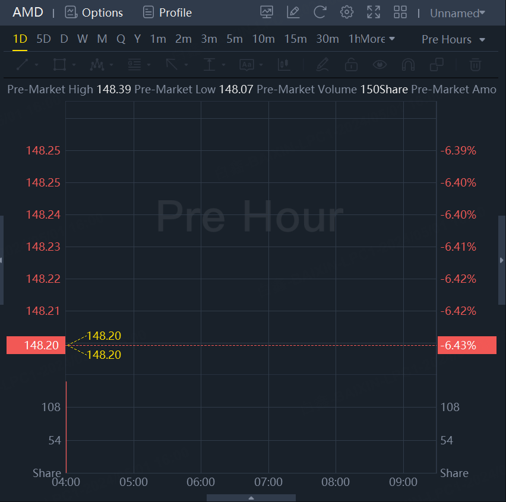Expand the More timeframes dropdown

pyautogui.click(x=378, y=39)
